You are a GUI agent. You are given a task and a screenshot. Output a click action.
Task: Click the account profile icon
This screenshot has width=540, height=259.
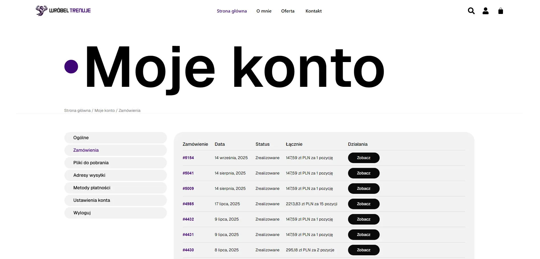(486, 11)
